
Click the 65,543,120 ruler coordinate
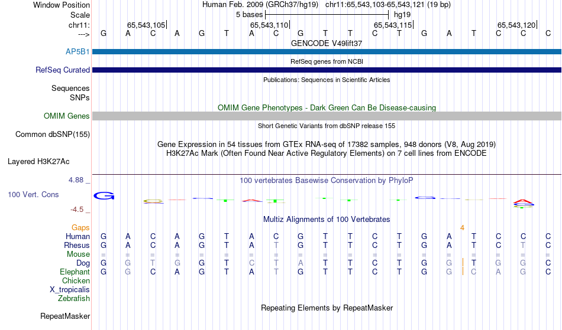point(516,25)
